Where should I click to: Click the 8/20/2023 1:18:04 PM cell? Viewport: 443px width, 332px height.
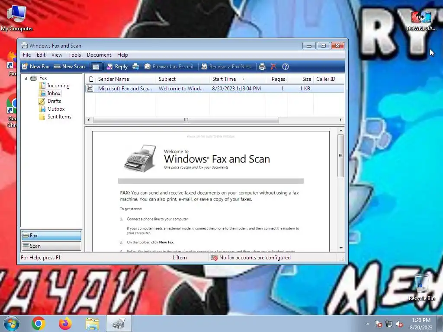pyautogui.click(x=237, y=89)
